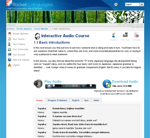Click the Feedback person icon
Screen dimensions: 150x138
(114, 35)
